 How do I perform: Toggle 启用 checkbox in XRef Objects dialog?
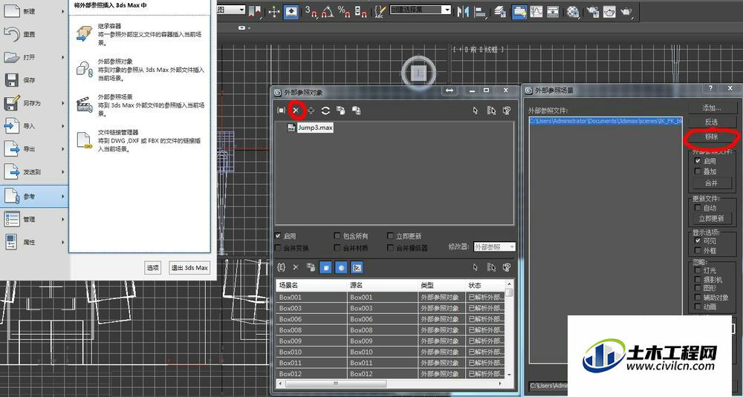(278, 236)
